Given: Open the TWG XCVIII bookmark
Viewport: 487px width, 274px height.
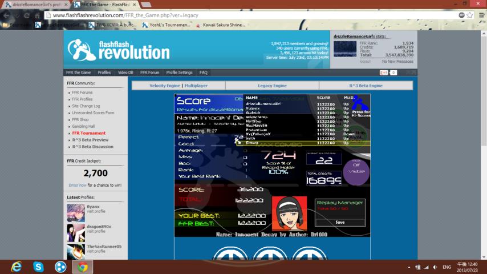Looking at the screenshot, I should pyautogui.click(x=112, y=25).
